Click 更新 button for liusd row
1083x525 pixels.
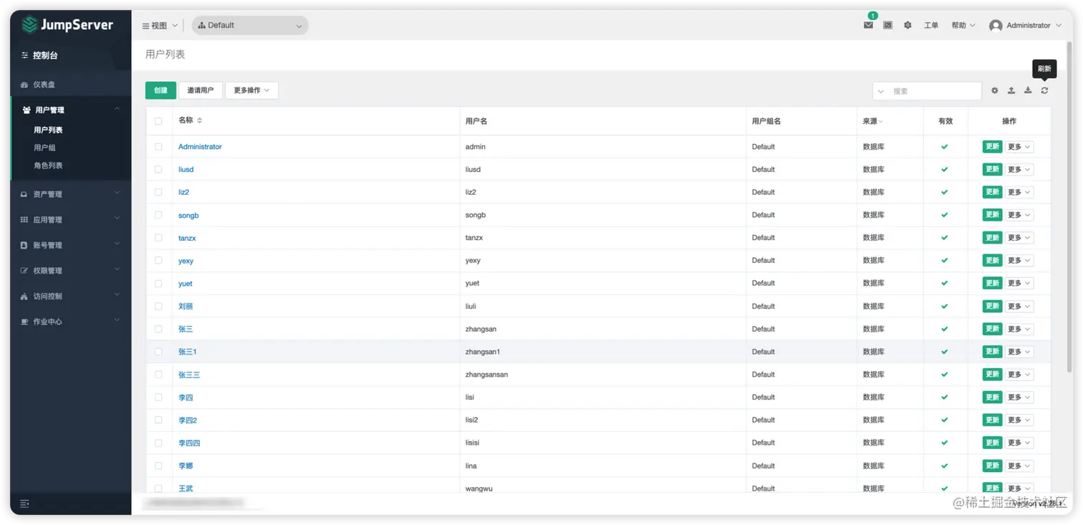coord(992,170)
